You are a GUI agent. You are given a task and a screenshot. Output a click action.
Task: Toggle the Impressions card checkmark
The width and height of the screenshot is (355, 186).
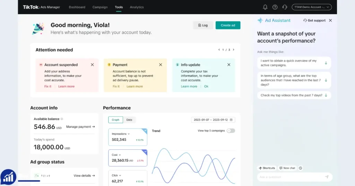(x=145, y=130)
